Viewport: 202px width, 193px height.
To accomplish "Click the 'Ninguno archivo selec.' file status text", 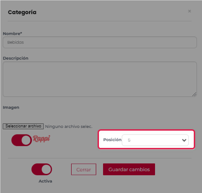I will tap(69, 126).
